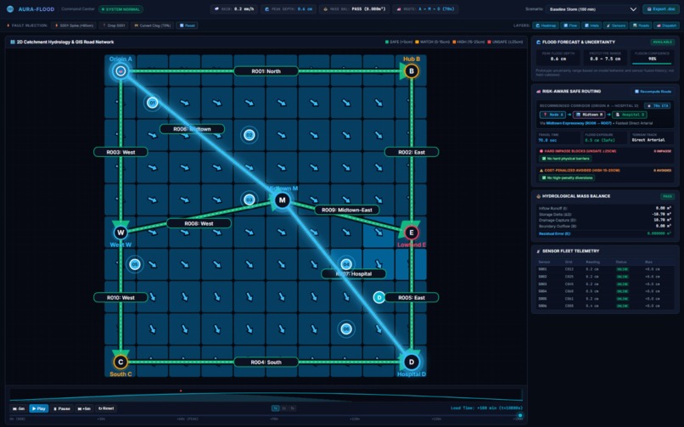Toggle the Sensors layer
The image size is (684, 427).
pos(615,25)
